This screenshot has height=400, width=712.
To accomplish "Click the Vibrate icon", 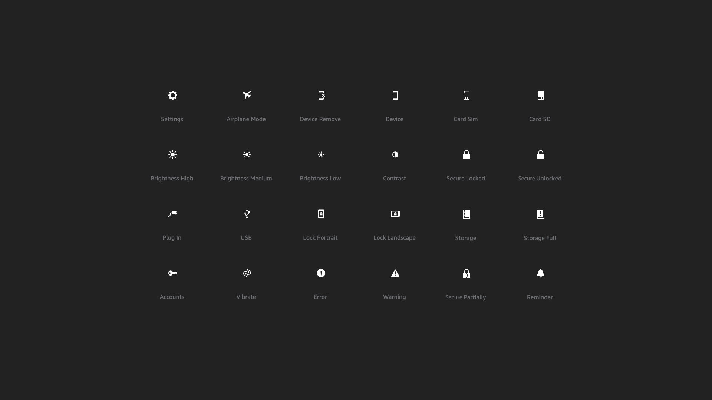I will [247, 273].
